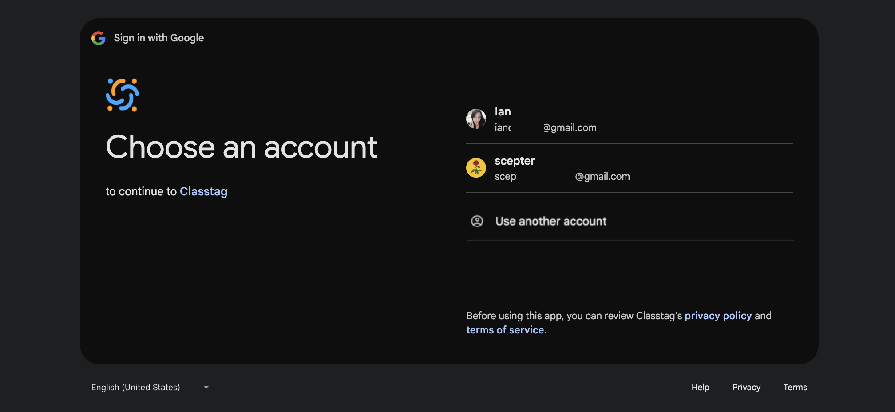Click the Google logo in the header
Image resolution: width=895 pixels, height=412 pixels.
coord(99,38)
